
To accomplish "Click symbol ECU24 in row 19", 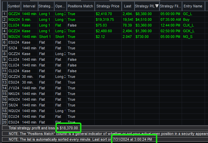I will coord(14,116).
